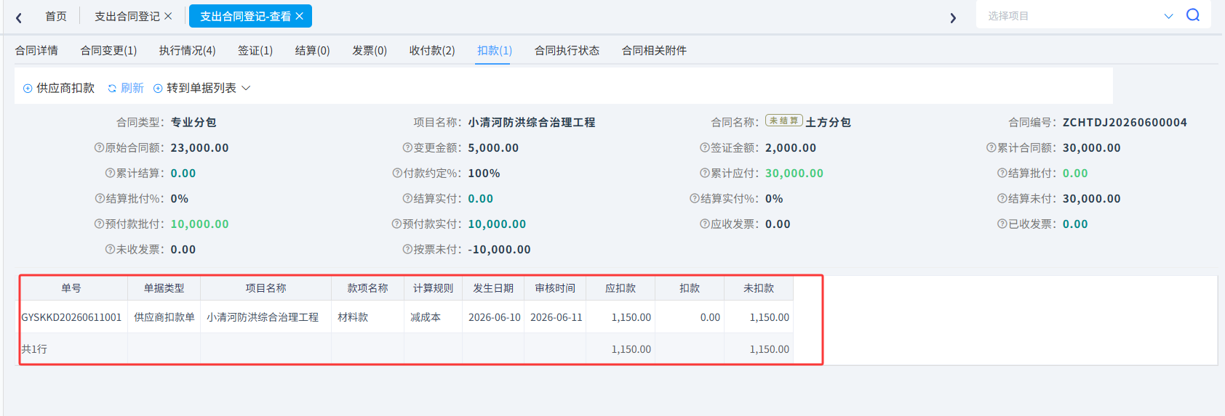Screen dimensions: 1225x416
Task: Click help icon next to 结算实付%
Action: (x=695, y=198)
